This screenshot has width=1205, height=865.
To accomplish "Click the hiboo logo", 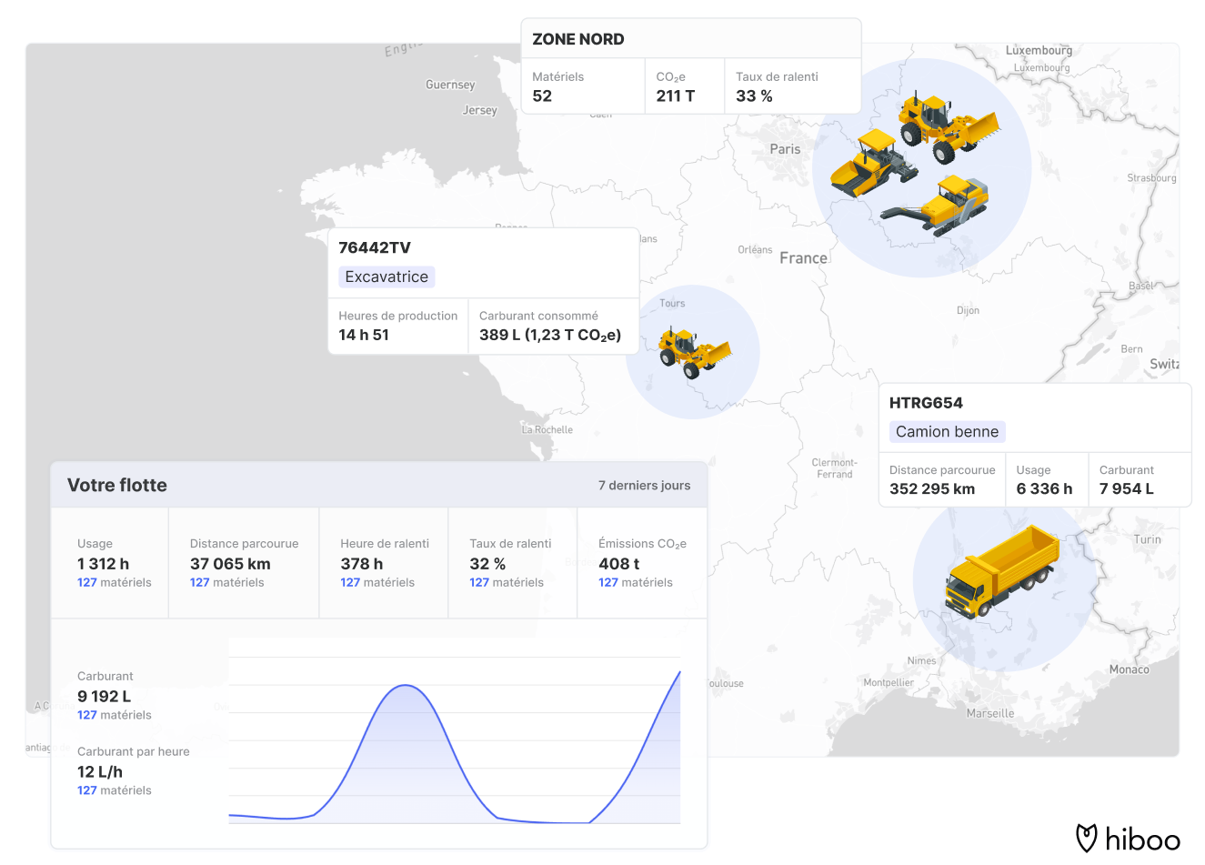I will click(x=1128, y=838).
